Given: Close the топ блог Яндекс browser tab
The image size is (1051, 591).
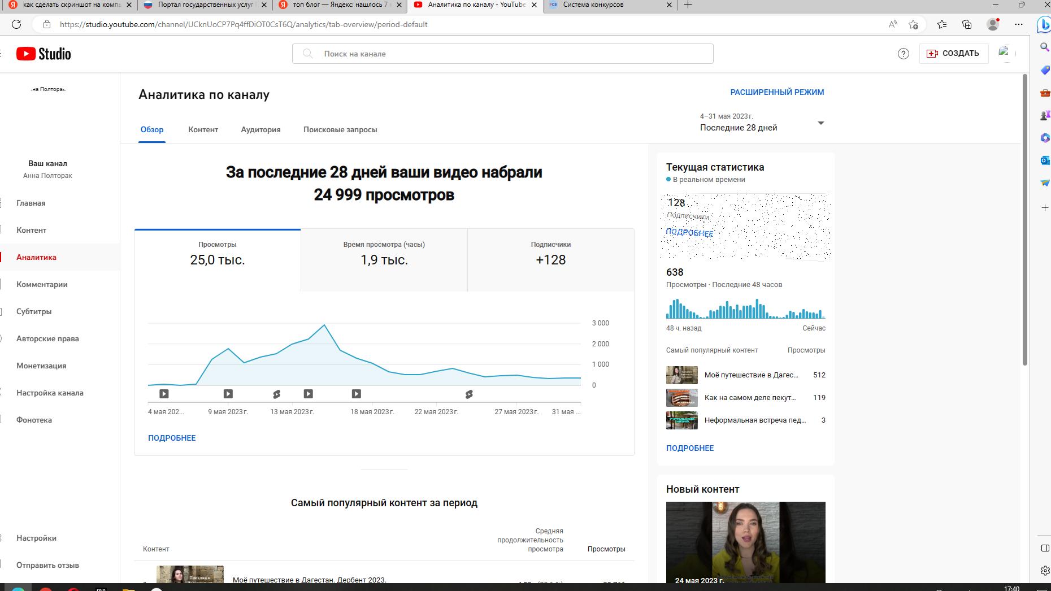Looking at the screenshot, I should pos(398,5).
